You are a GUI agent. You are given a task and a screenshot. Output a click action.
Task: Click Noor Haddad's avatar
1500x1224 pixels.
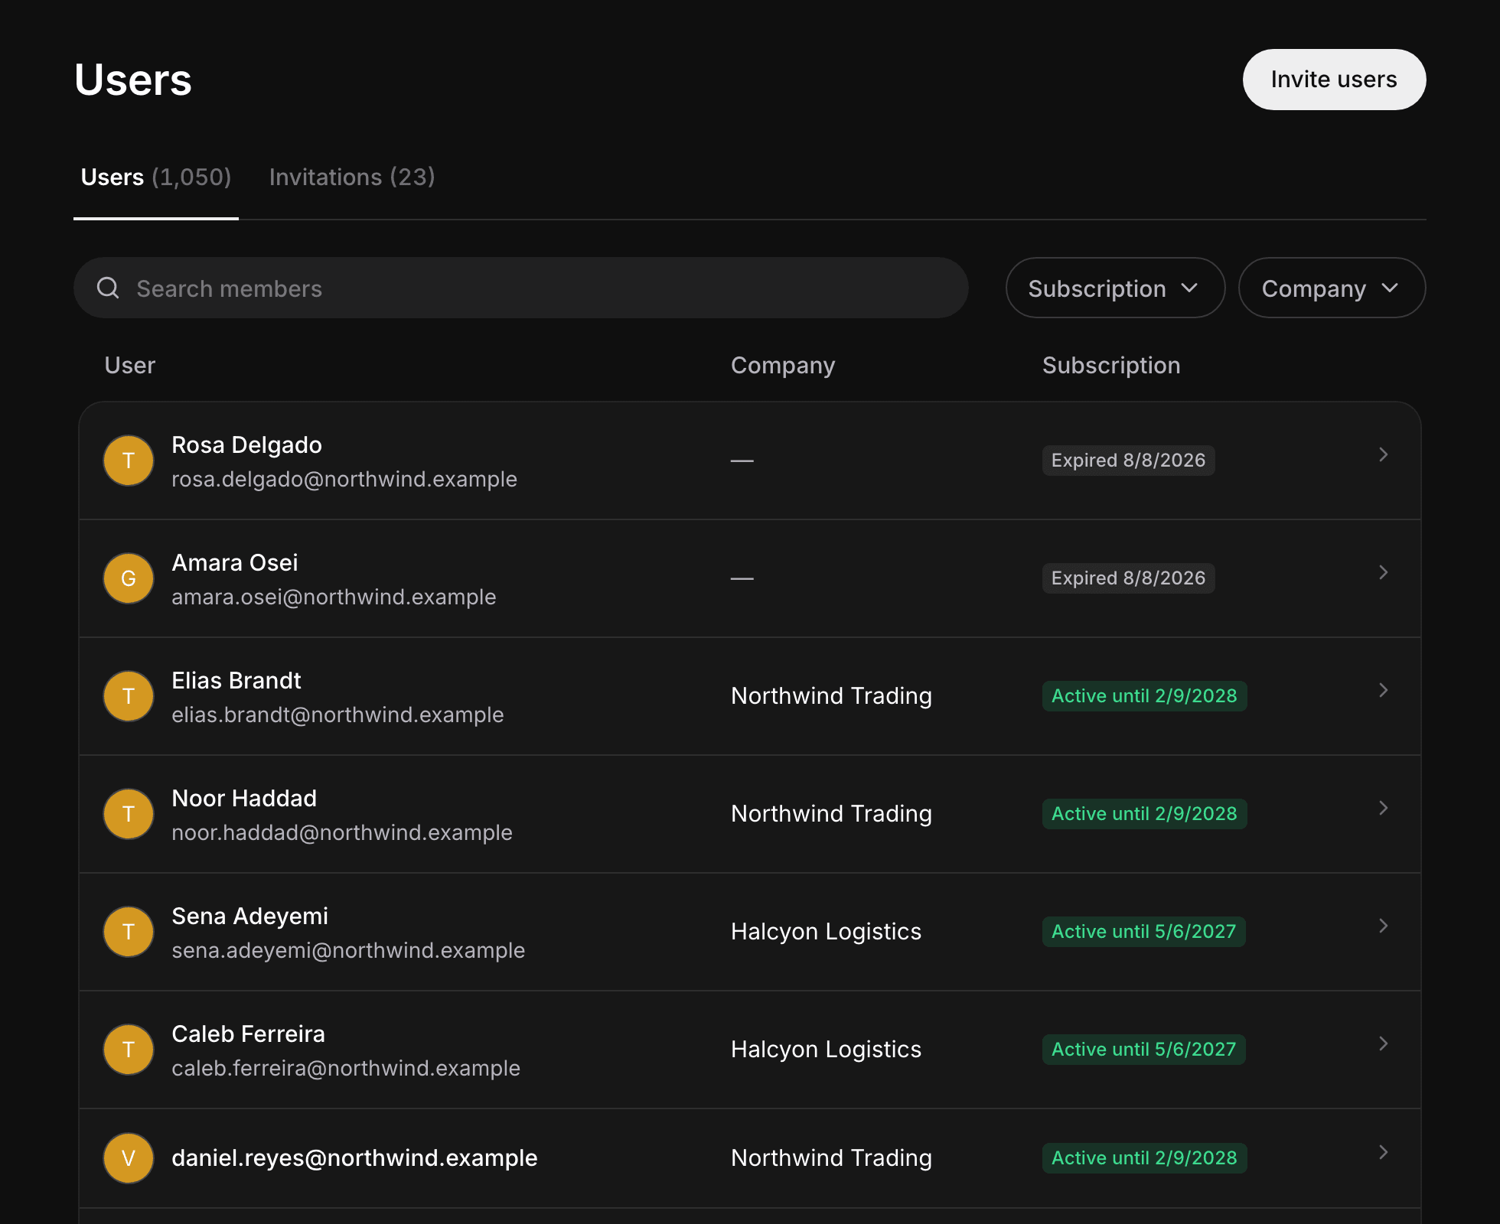tap(129, 815)
